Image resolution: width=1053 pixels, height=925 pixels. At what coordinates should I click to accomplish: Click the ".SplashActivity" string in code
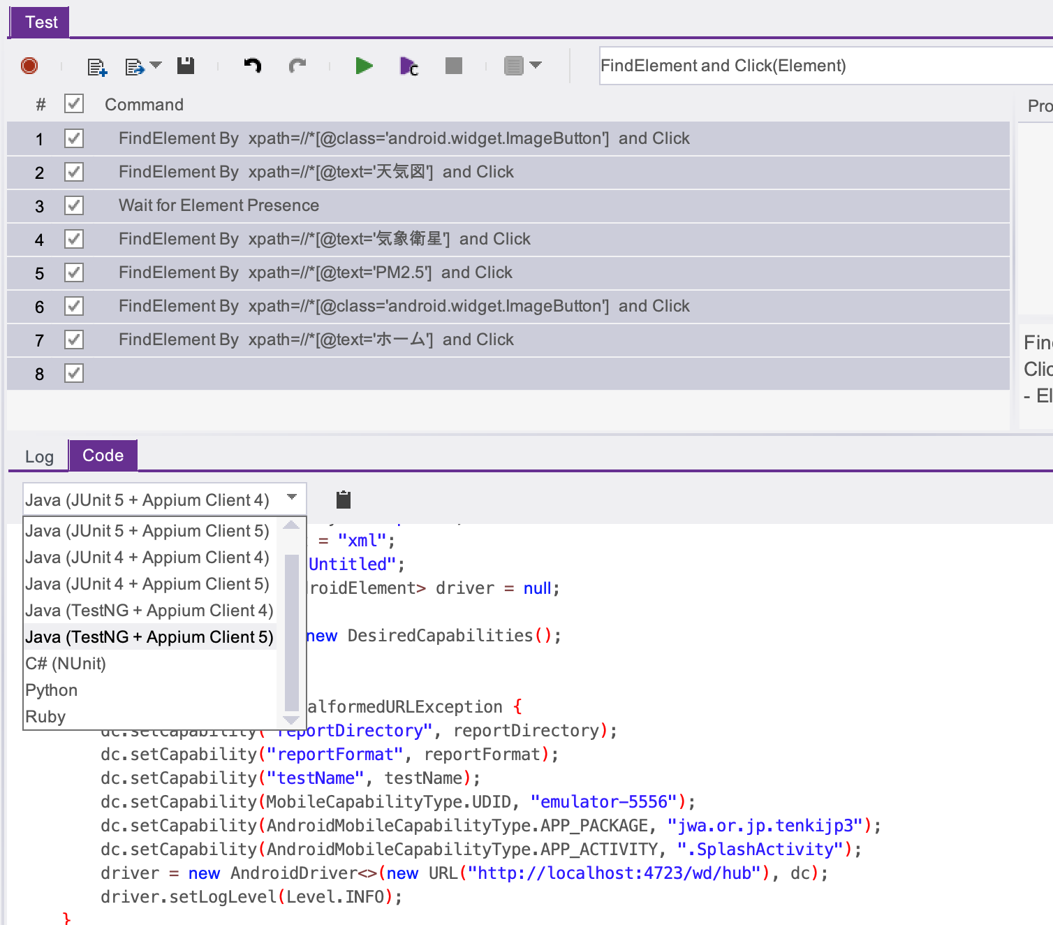click(x=760, y=849)
